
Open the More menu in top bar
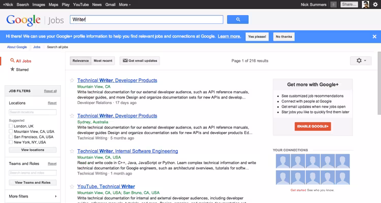coord(124,5)
